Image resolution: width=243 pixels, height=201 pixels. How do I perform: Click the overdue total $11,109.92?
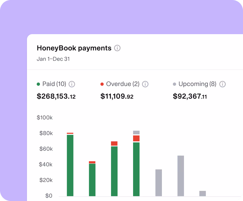[x=117, y=96]
